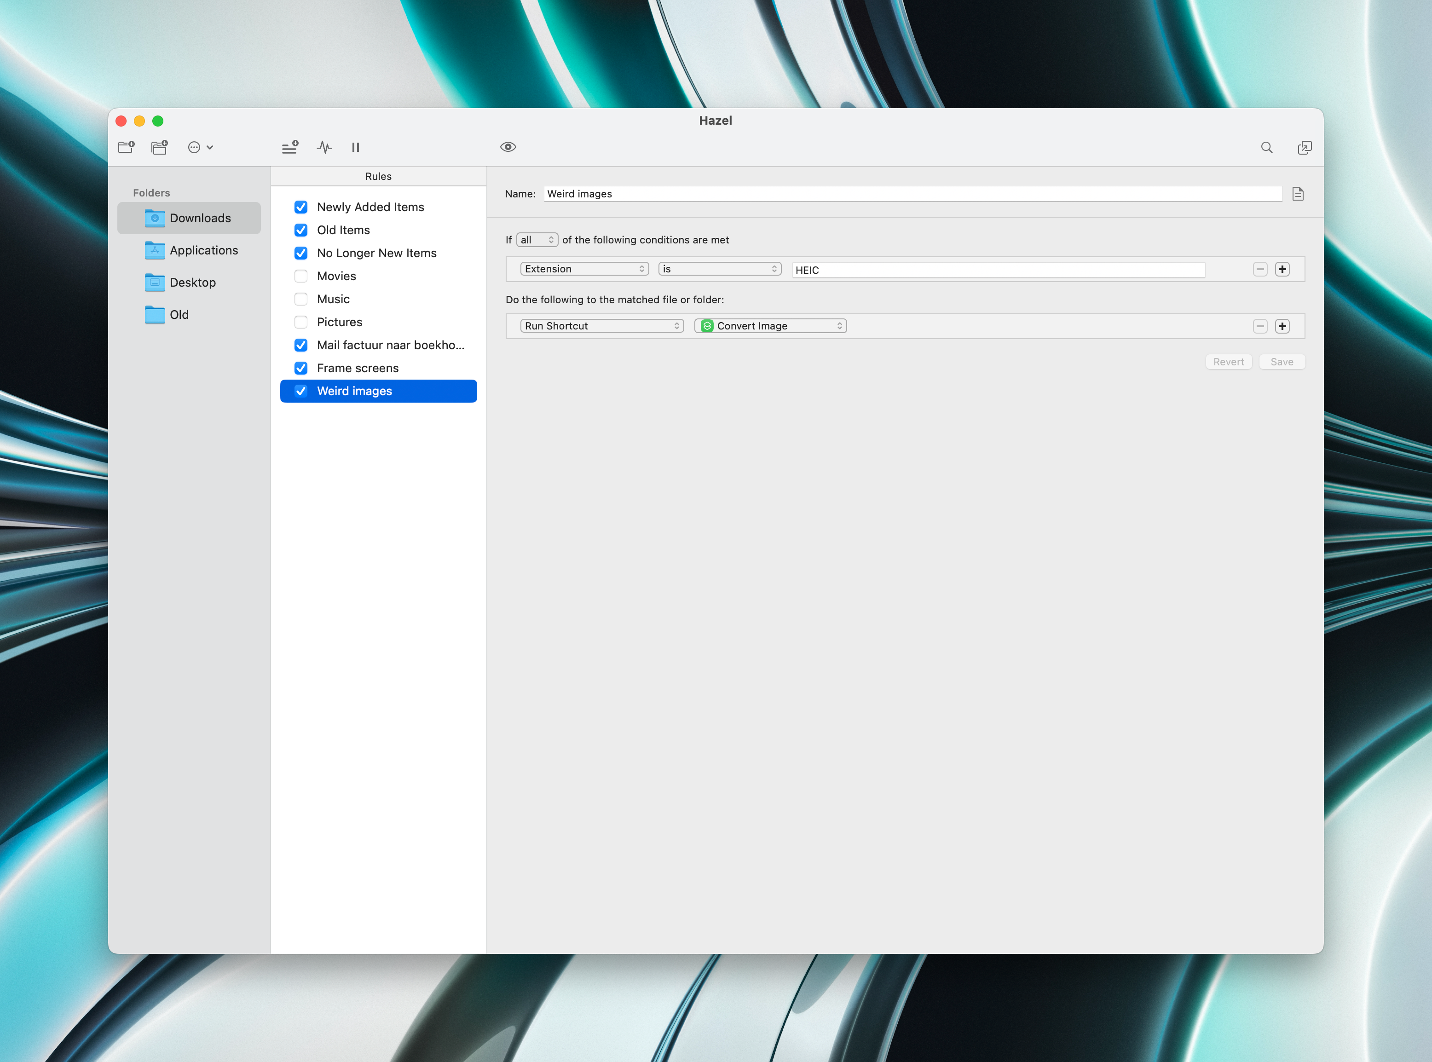The height and width of the screenshot is (1062, 1432).
Task: Open the activity log pulse icon
Action: click(324, 147)
